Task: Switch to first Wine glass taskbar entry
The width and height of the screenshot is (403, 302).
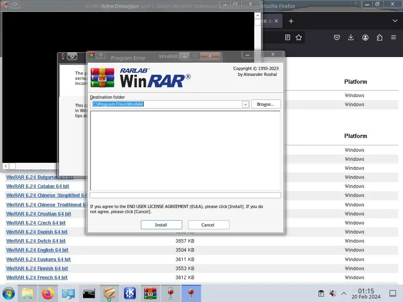Action: [171, 293]
